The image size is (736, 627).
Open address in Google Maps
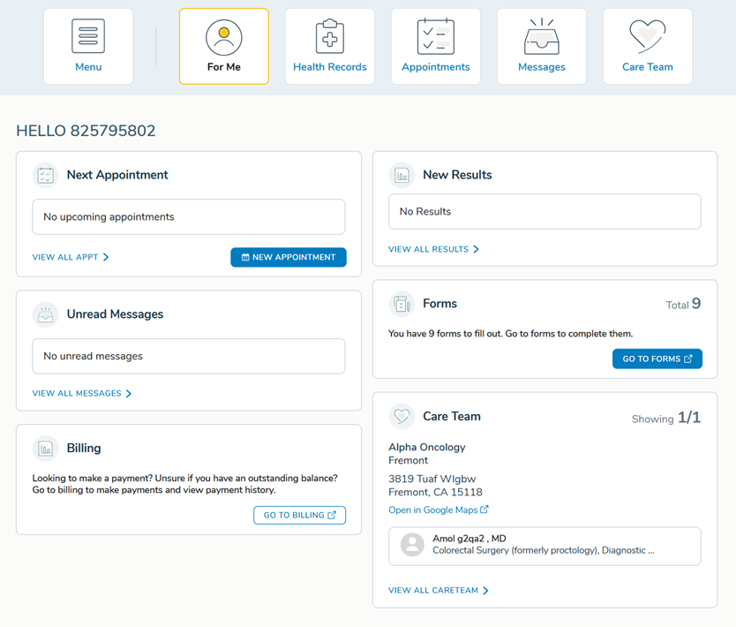[x=438, y=510]
